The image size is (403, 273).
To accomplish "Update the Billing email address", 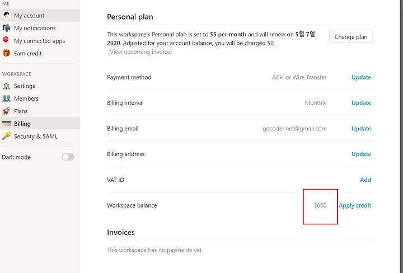I will coord(361,129).
